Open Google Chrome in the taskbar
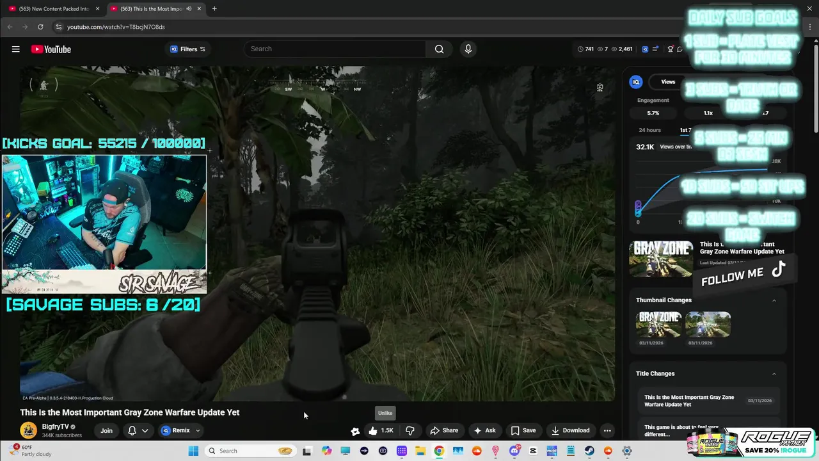819x461 pixels. click(439, 451)
